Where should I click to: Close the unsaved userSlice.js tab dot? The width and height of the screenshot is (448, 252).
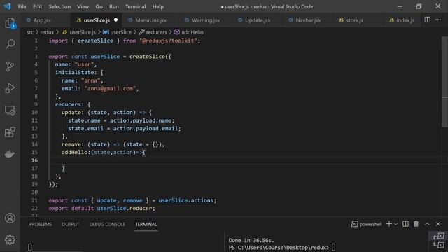coord(115,20)
